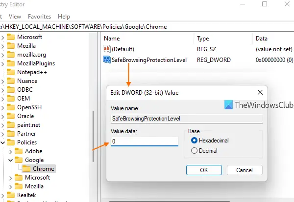Image resolution: width=294 pixels, height=202 pixels.
Task: Select the SafeBrowsingProtectionLevel value name
Action: [149, 60]
